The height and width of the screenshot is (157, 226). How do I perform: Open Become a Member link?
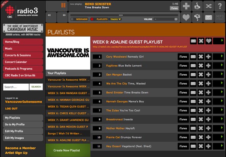coord(20,148)
